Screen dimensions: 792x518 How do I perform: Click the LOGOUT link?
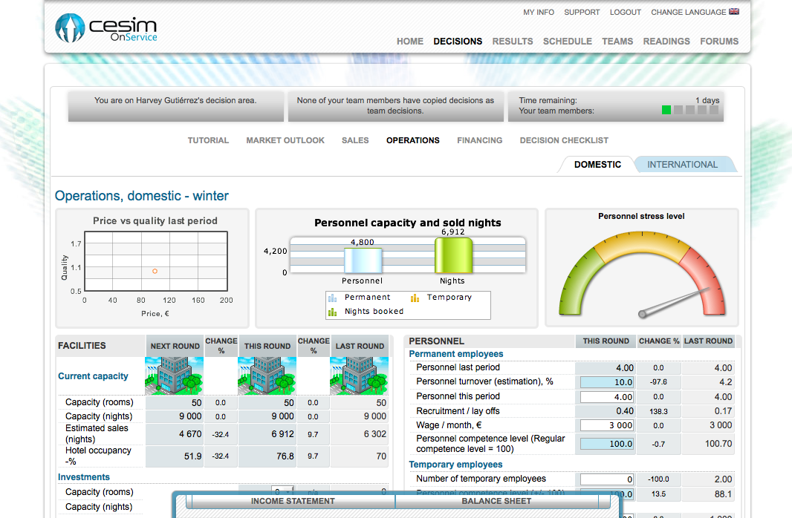coord(625,12)
